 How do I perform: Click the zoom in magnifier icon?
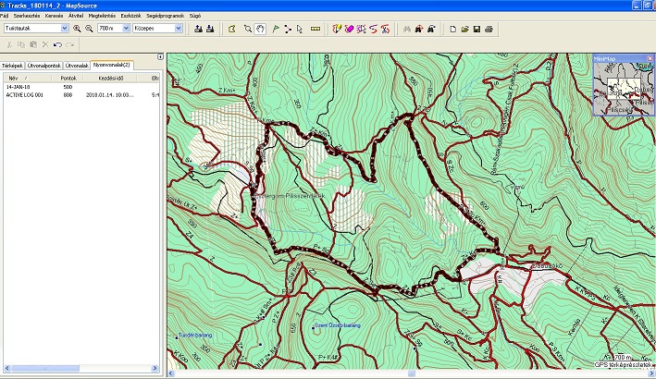[x=77, y=29]
